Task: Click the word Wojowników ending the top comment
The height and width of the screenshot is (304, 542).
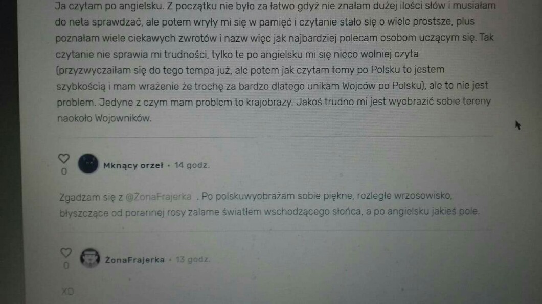Action: pos(123,118)
